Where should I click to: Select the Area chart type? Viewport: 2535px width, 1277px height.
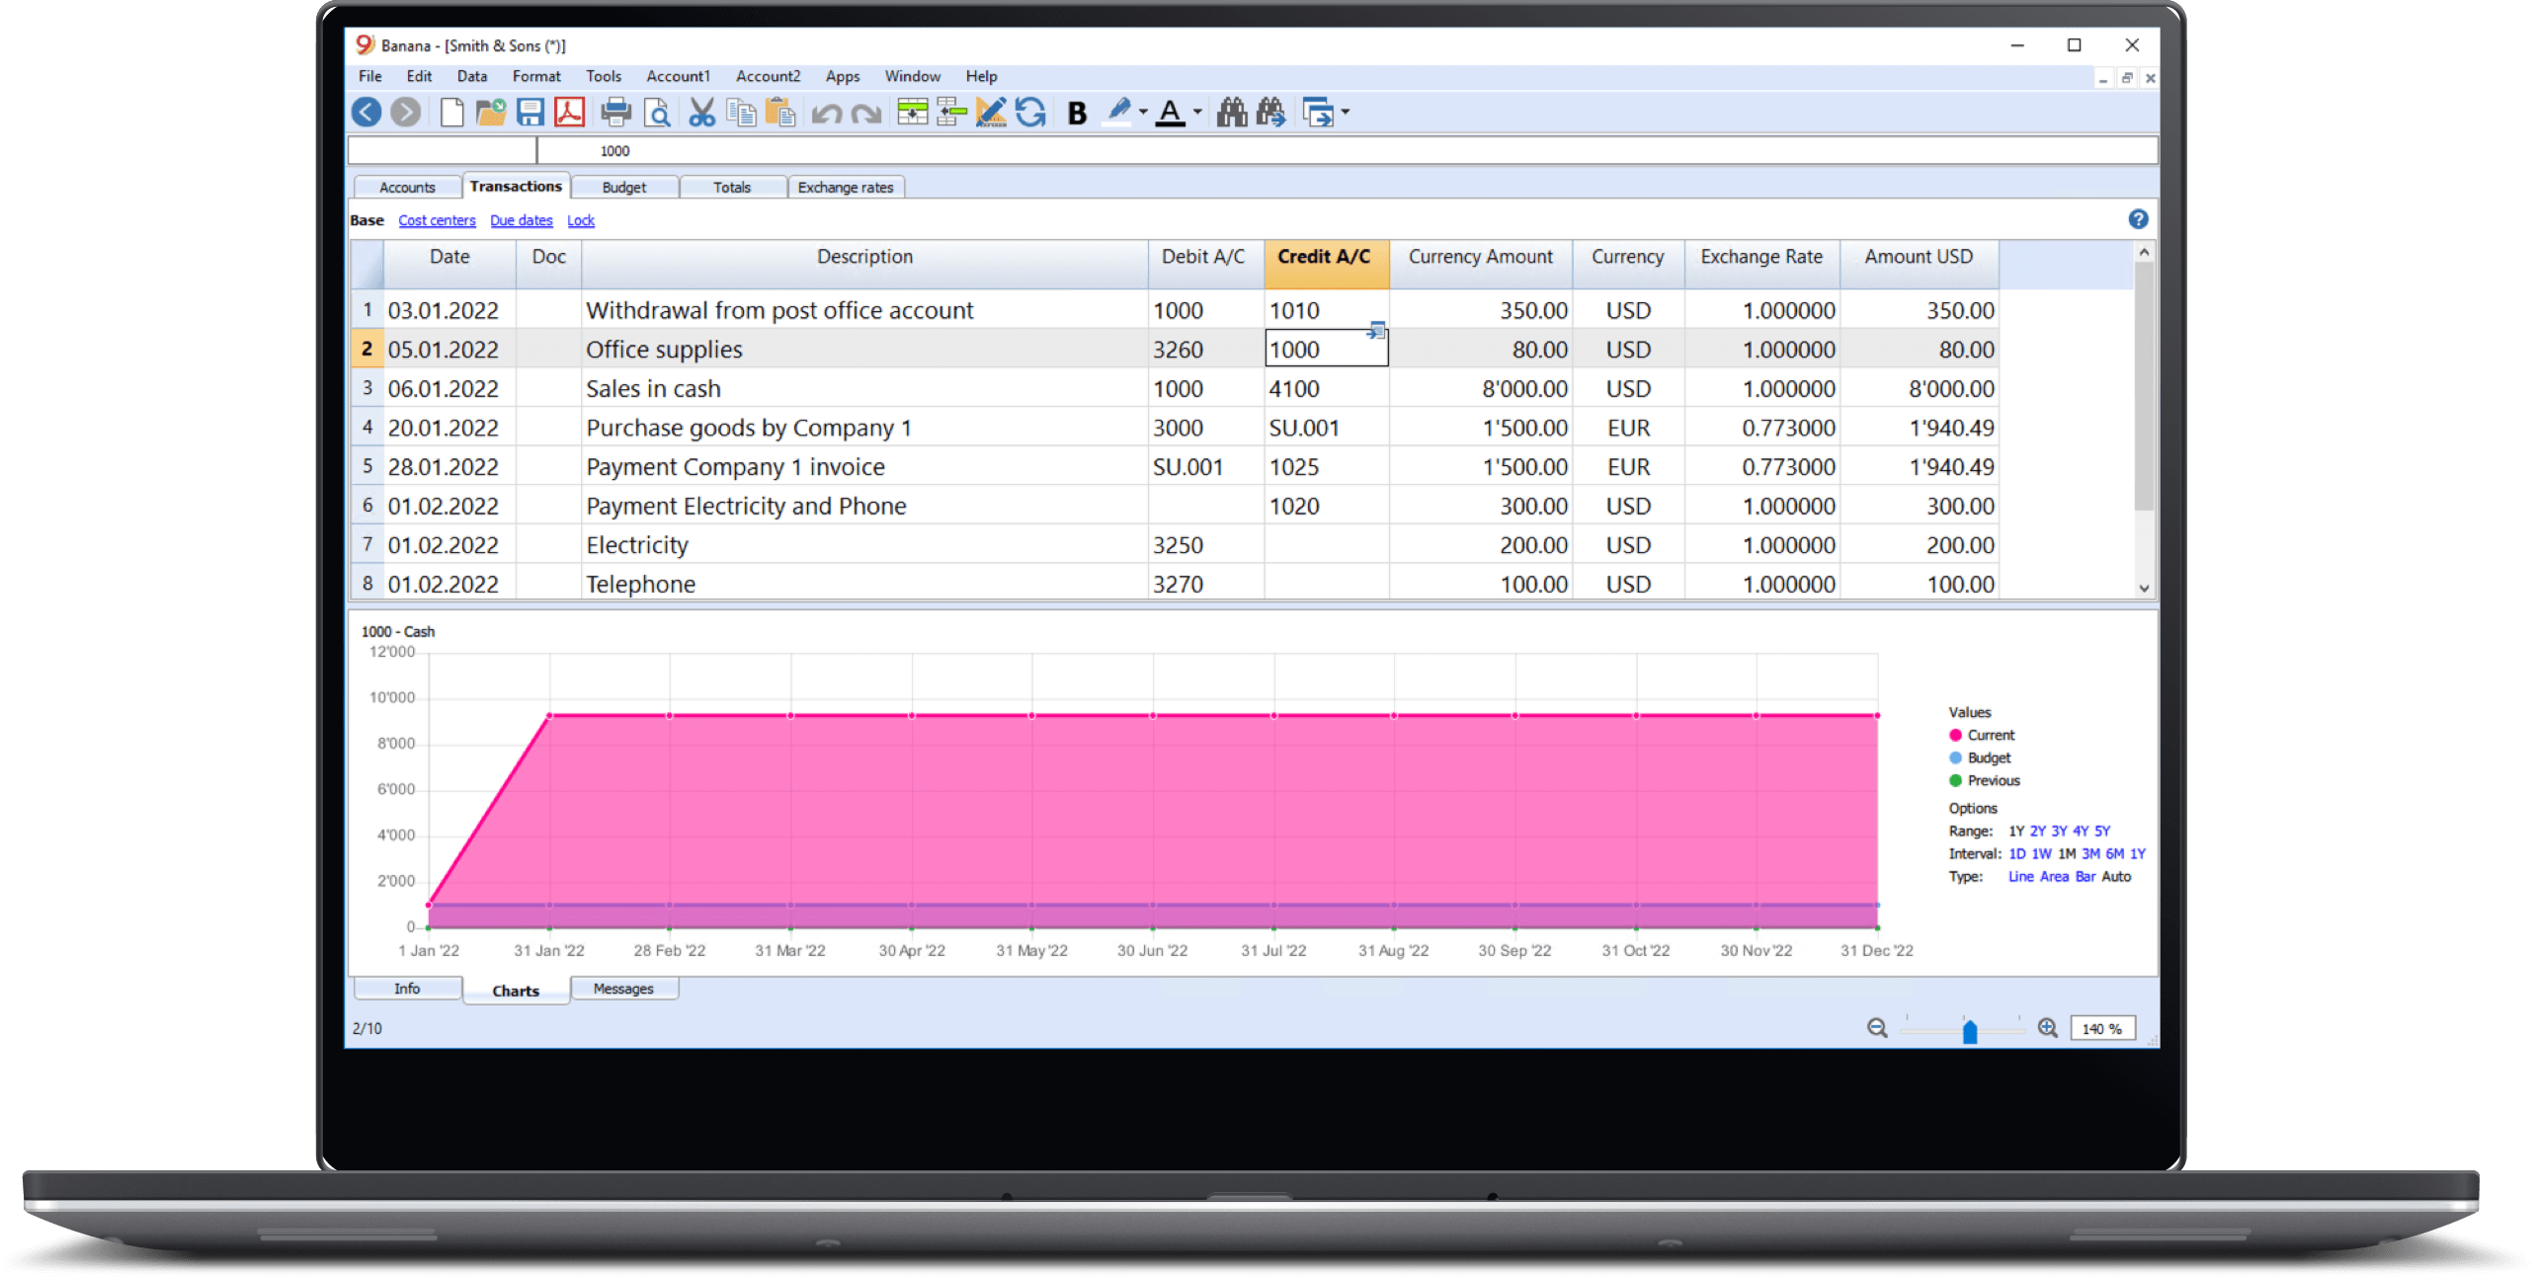2054,876
